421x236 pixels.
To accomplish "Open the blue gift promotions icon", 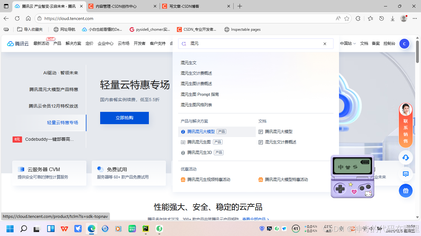I will point(406,191).
